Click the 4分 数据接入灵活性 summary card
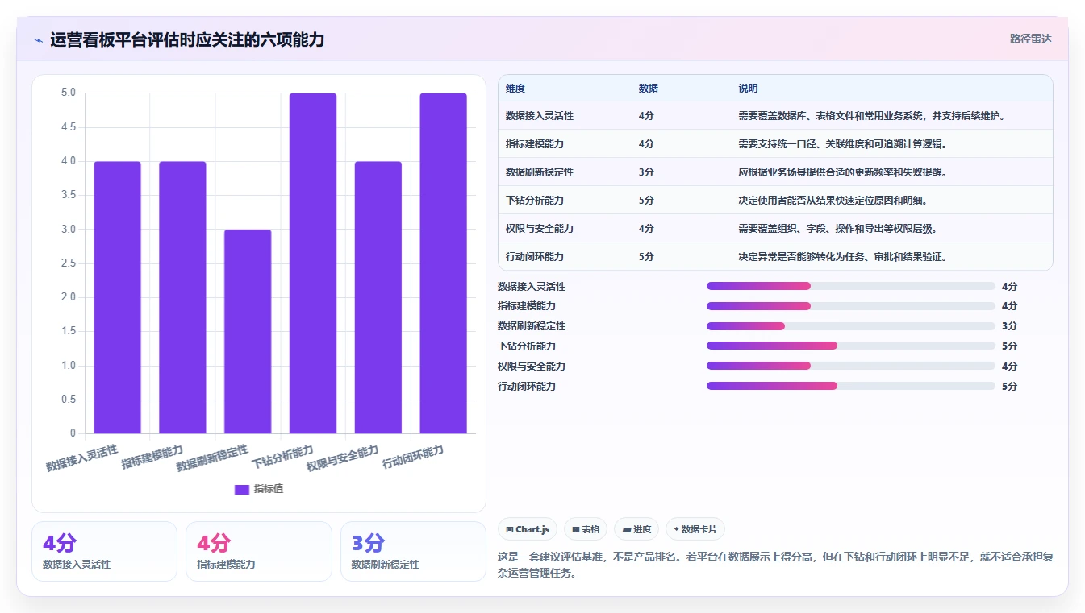 click(x=104, y=551)
